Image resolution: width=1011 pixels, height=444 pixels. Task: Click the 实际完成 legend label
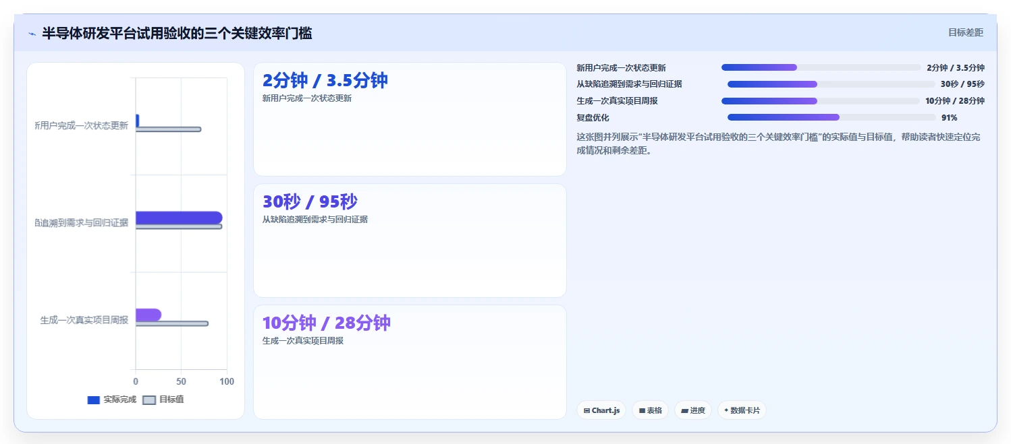(x=119, y=400)
